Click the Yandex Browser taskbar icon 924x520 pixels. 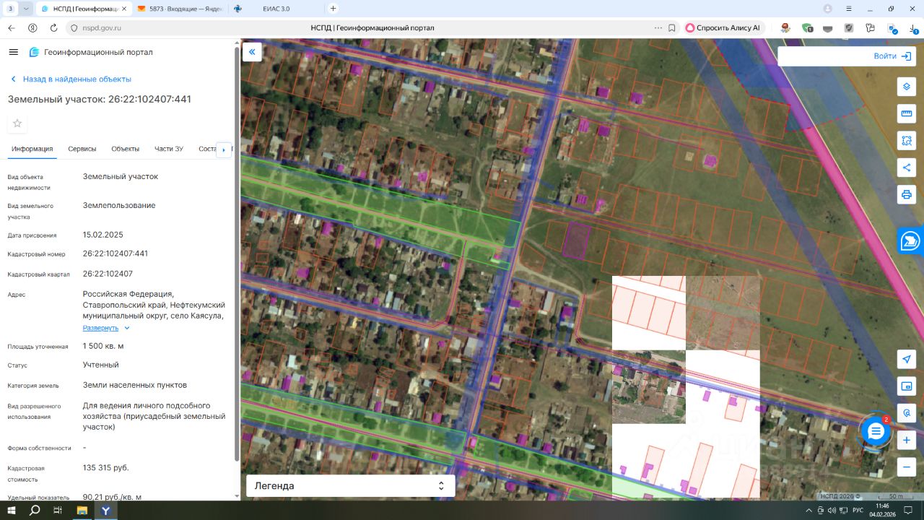(106, 510)
